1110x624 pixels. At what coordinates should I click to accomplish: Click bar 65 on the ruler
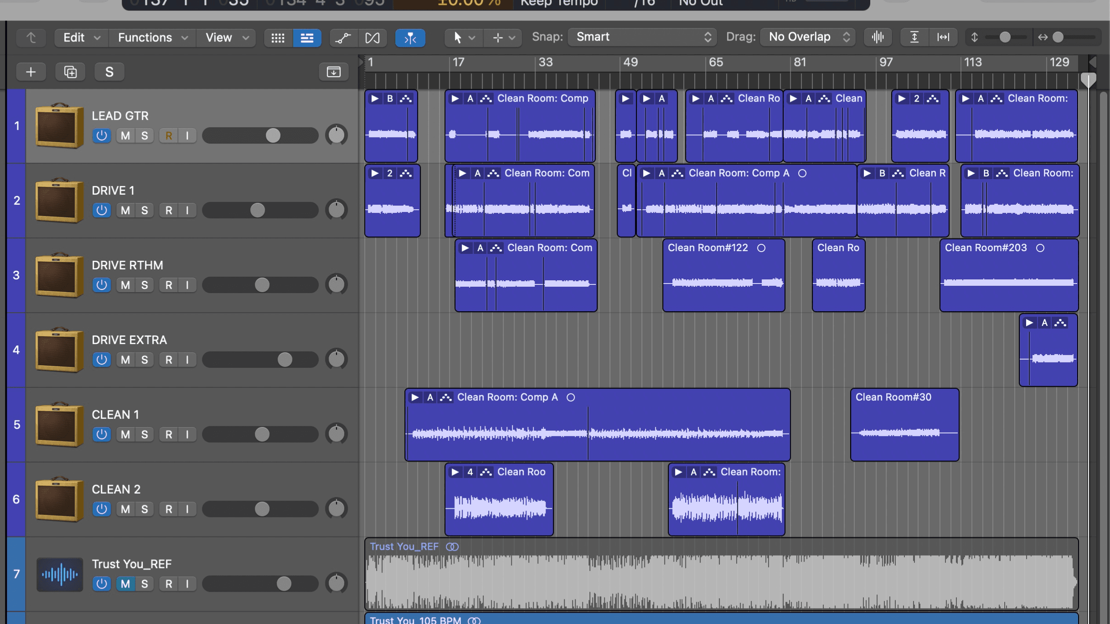tap(716, 62)
